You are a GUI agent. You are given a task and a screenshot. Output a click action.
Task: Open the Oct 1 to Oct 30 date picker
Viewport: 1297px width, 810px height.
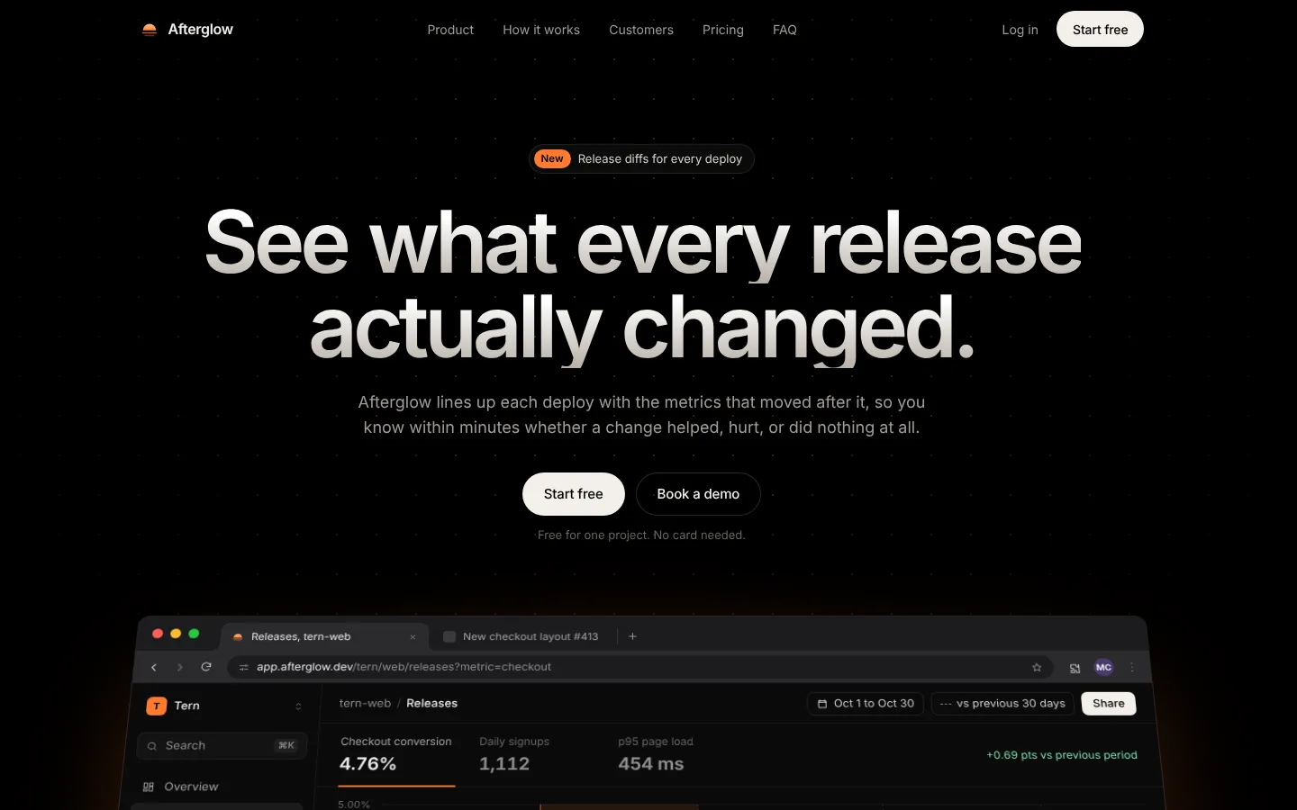pyautogui.click(x=866, y=704)
